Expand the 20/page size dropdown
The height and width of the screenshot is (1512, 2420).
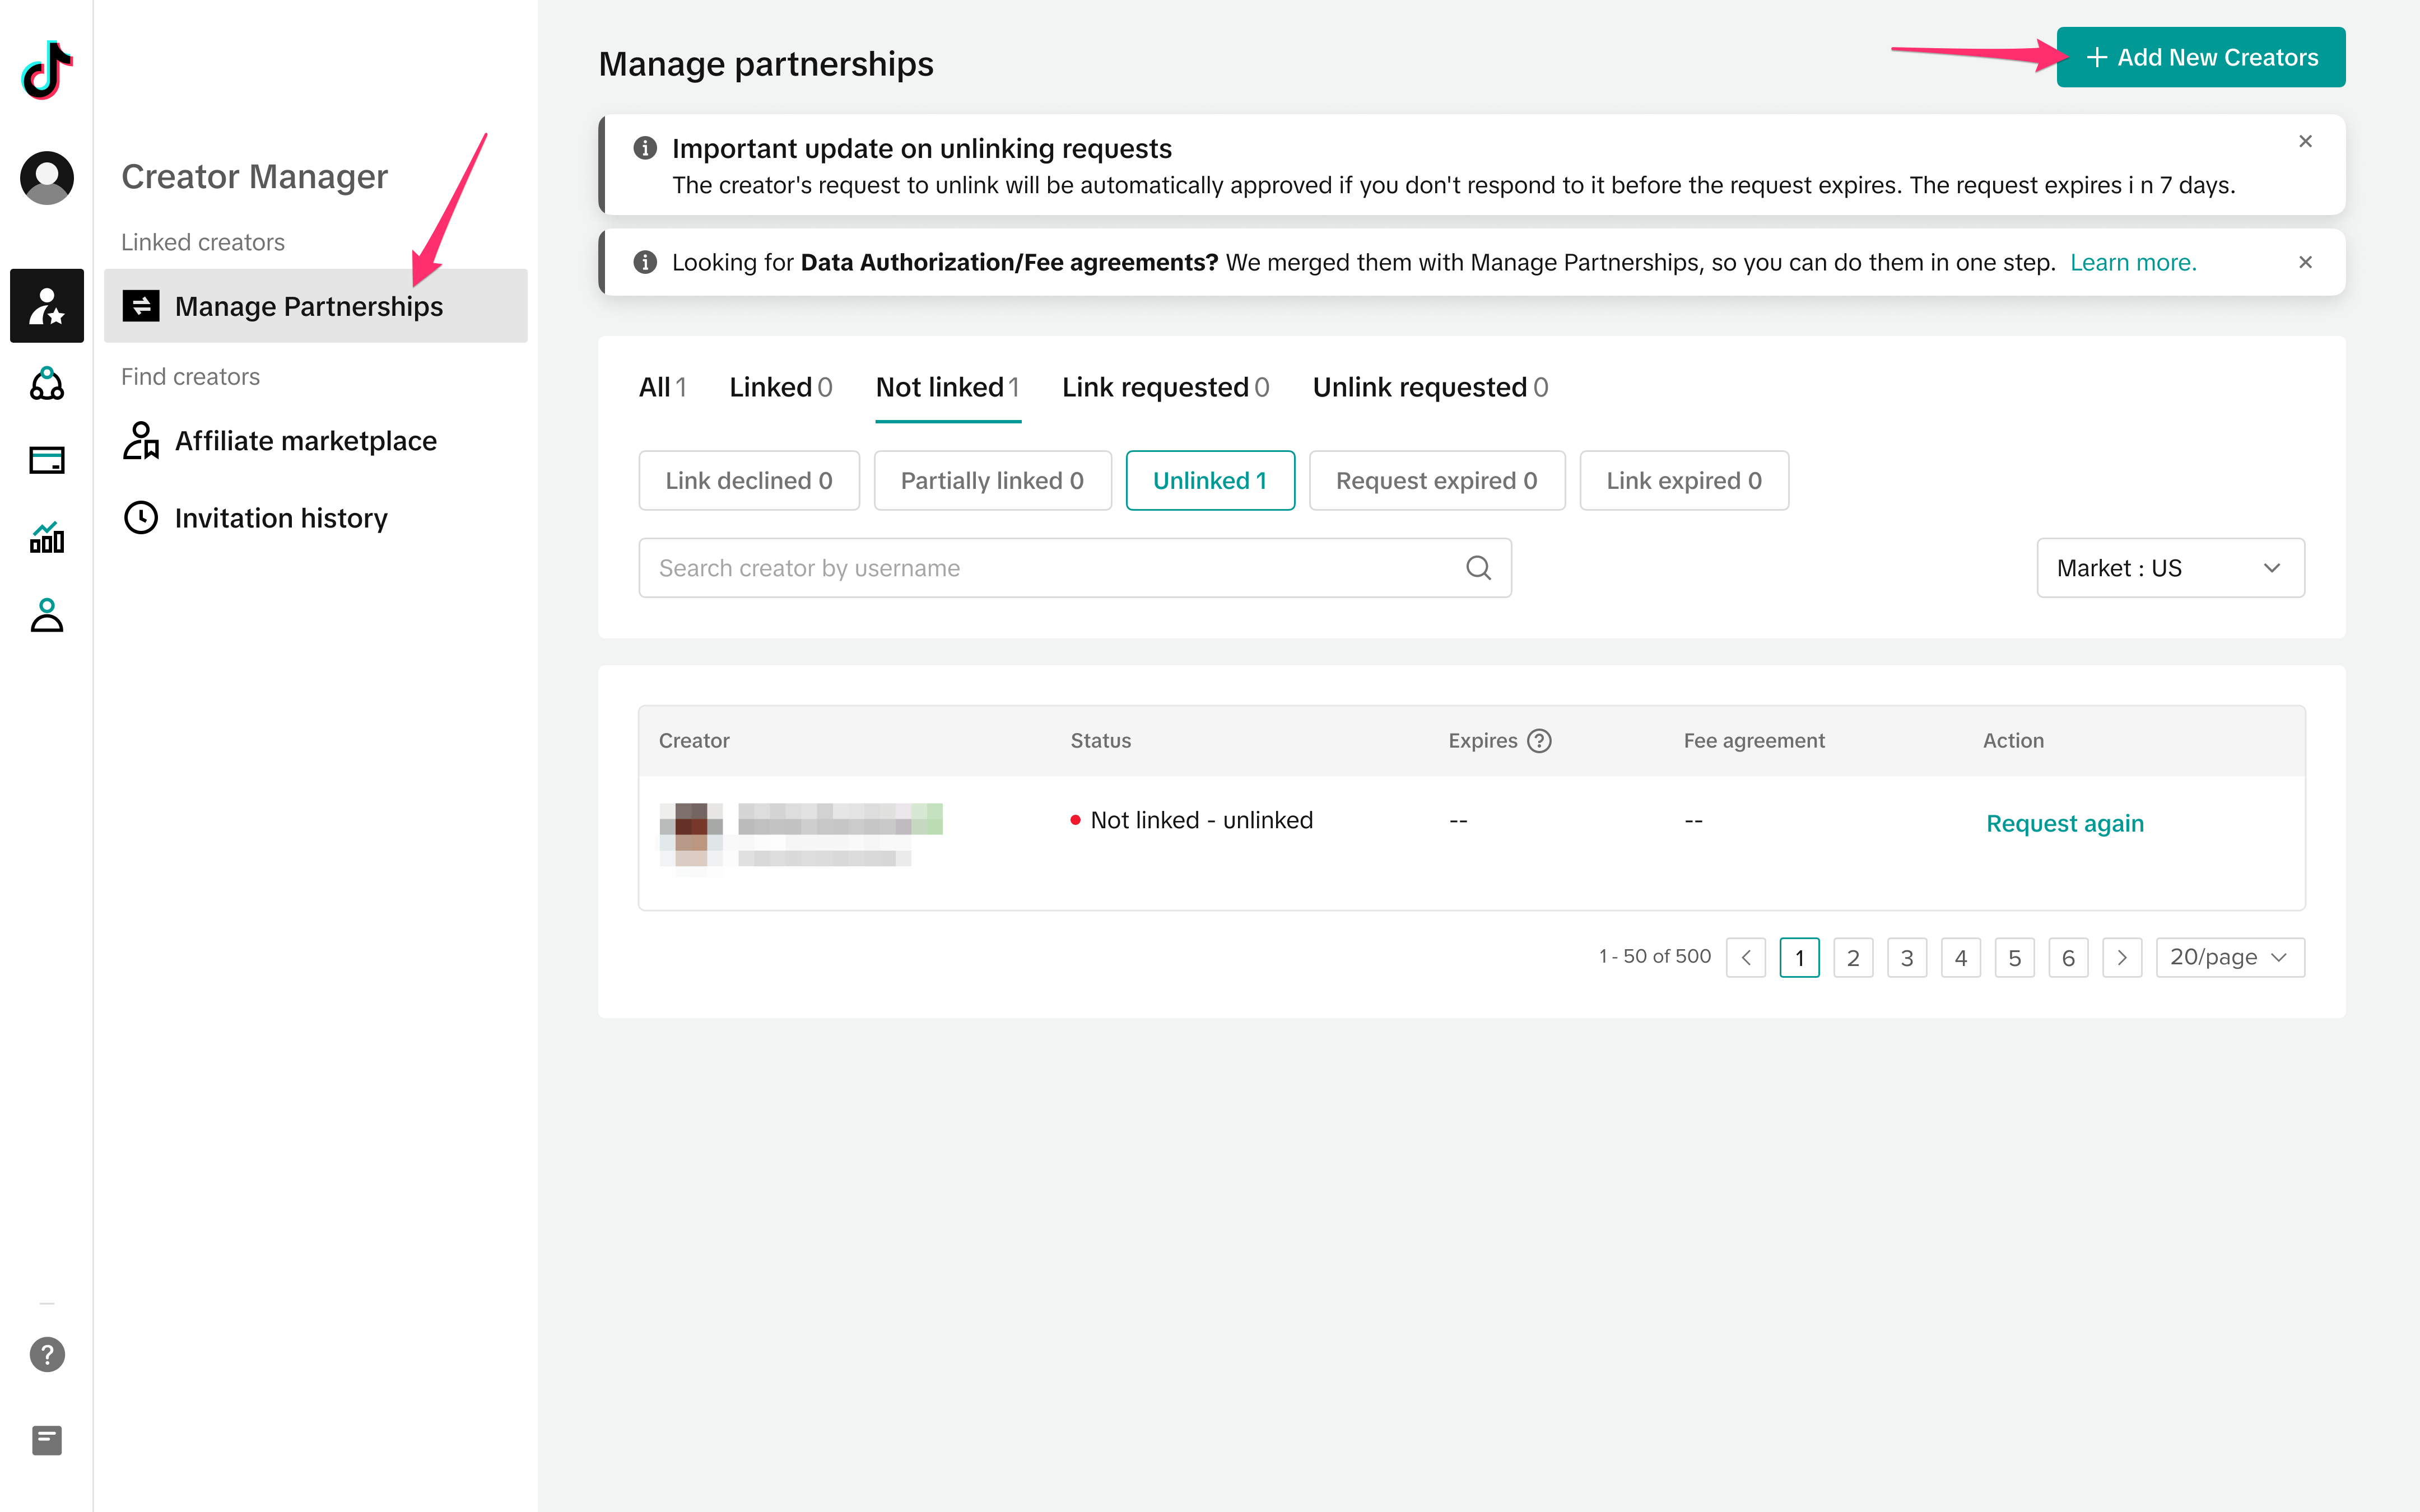coord(2230,958)
